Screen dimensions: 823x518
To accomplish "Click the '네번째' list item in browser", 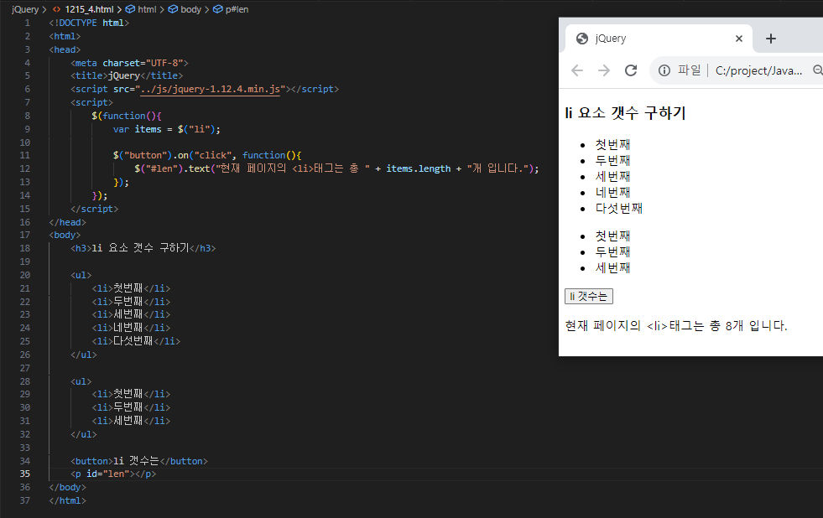I will (x=612, y=193).
